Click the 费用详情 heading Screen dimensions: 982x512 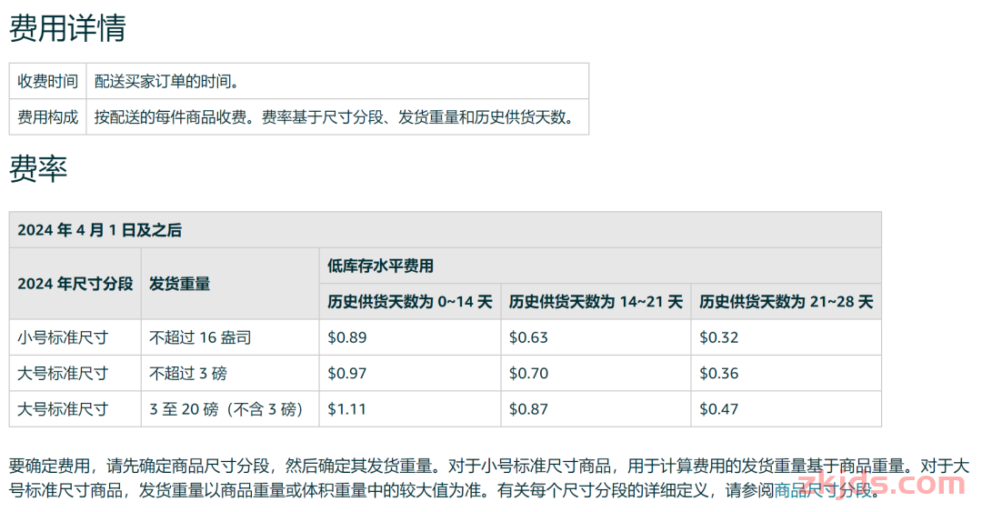67,28
